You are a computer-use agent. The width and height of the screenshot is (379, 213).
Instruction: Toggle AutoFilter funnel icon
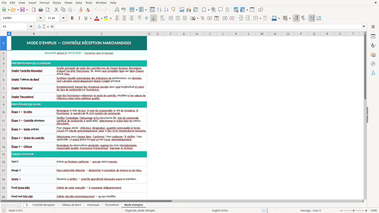pyautogui.click(x=173, y=10)
